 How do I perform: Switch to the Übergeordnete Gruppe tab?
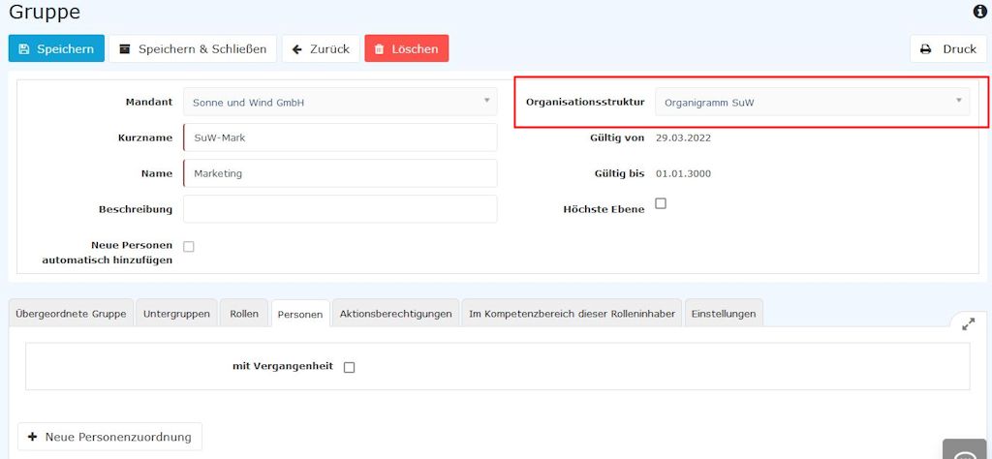(71, 314)
